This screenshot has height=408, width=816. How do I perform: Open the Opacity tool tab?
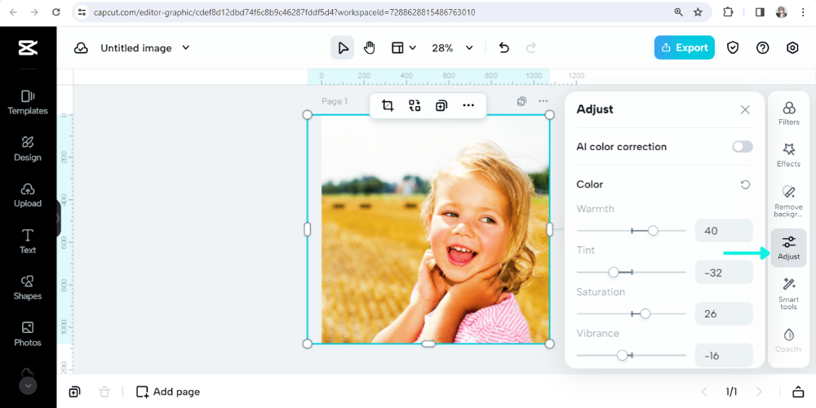tap(789, 339)
